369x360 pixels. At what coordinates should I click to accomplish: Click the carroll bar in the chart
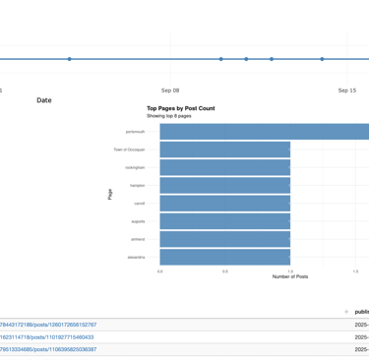coord(225,204)
